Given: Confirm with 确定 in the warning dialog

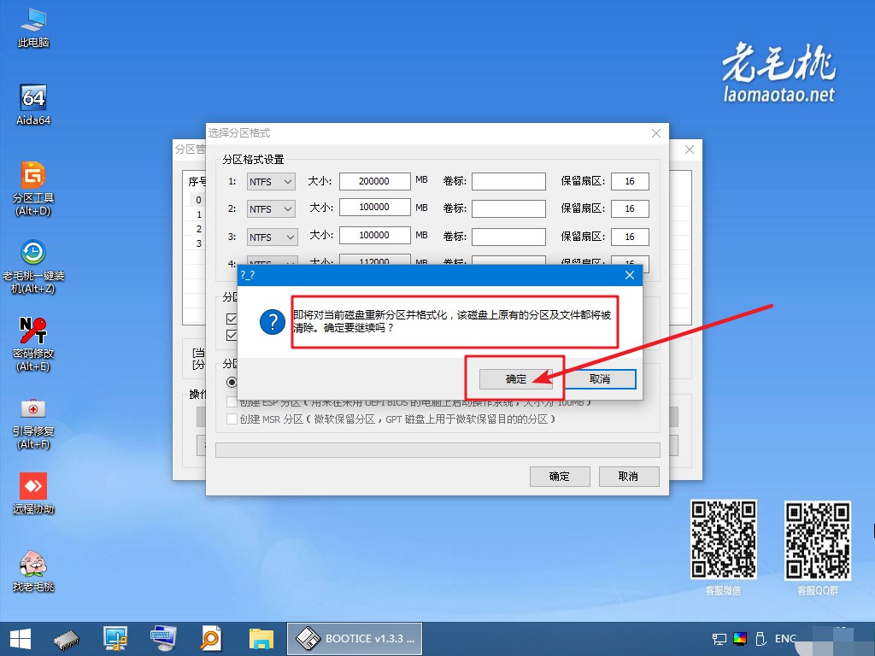Looking at the screenshot, I should coord(515,379).
